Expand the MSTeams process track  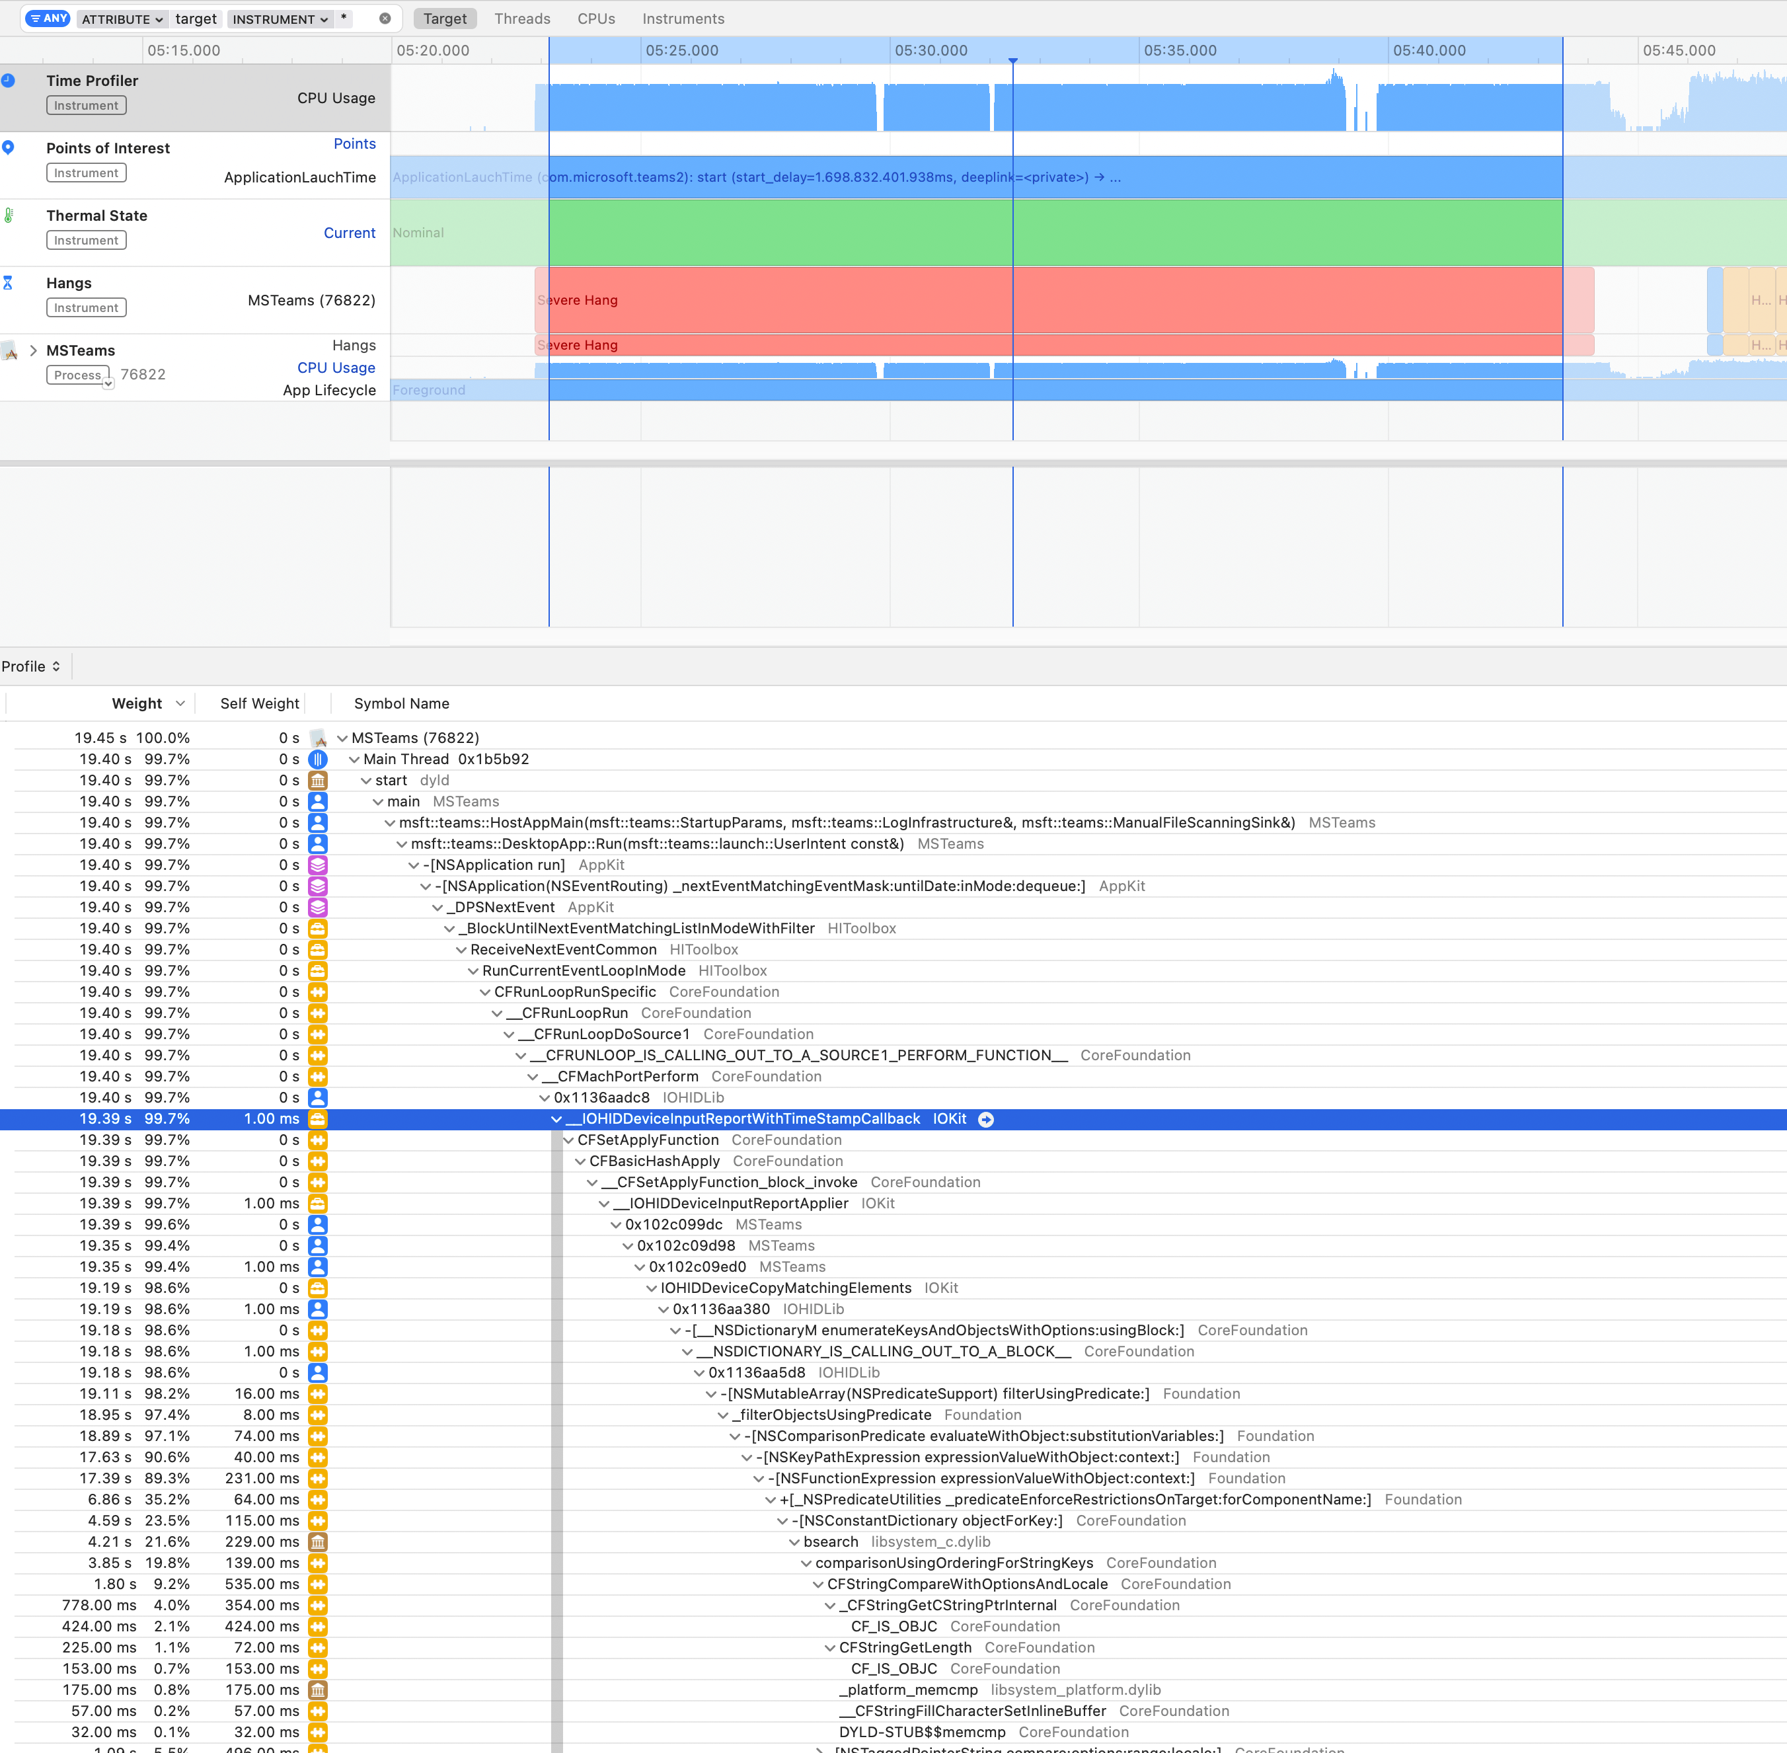[33, 351]
